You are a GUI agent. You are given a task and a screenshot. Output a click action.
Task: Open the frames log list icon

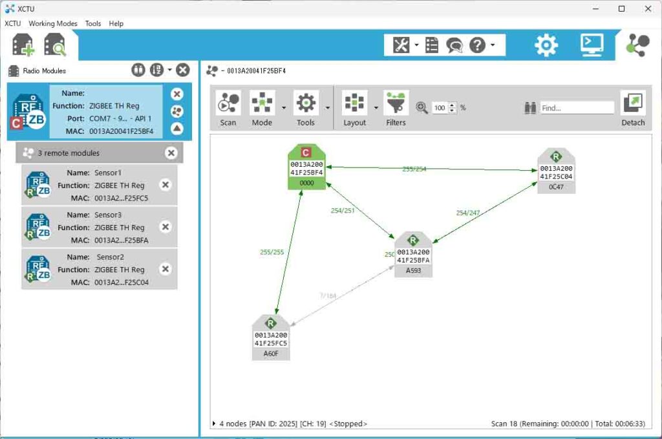432,45
